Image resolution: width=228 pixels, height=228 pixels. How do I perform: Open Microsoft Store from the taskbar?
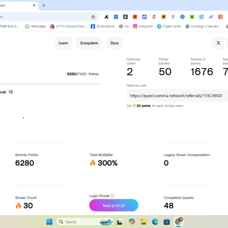pos(166,222)
